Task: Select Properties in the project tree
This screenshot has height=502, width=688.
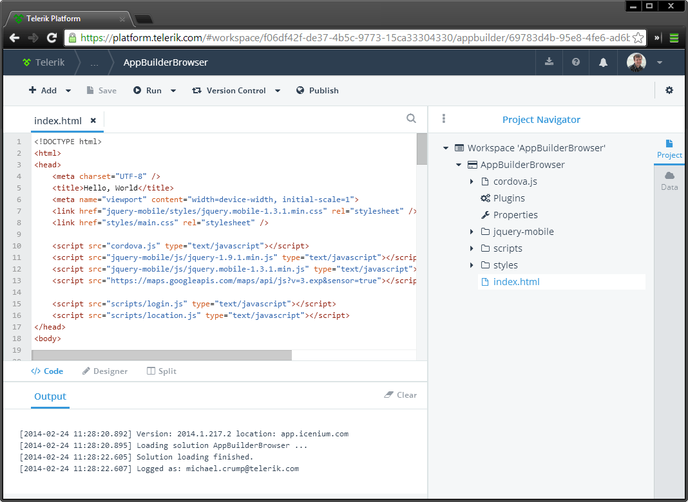Action: pos(515,215)
